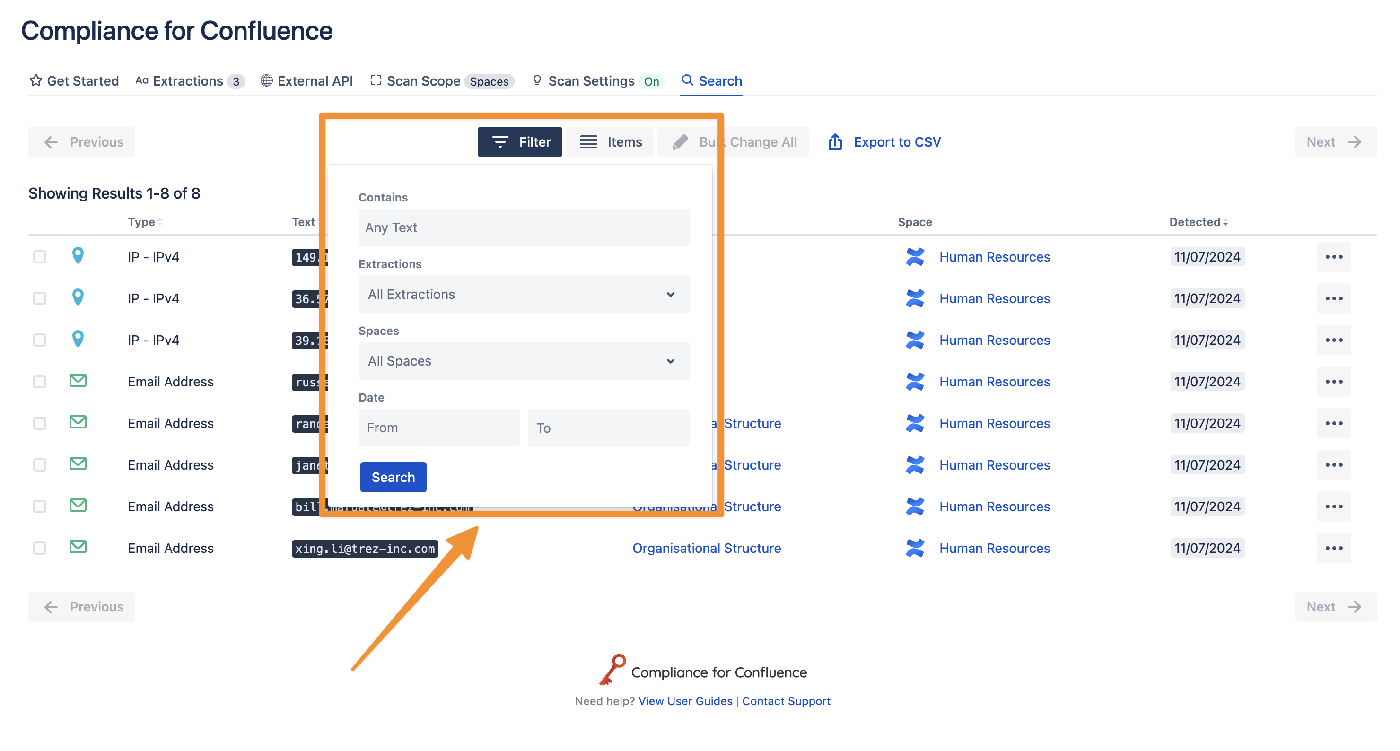Open the actions menu for first IPv4 row

(x=1333, y=256)
